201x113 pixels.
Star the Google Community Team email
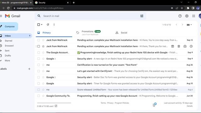click(43, 96)
